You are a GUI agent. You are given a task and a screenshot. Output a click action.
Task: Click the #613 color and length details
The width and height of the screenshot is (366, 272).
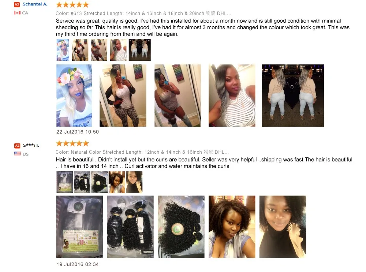(143, 13)
